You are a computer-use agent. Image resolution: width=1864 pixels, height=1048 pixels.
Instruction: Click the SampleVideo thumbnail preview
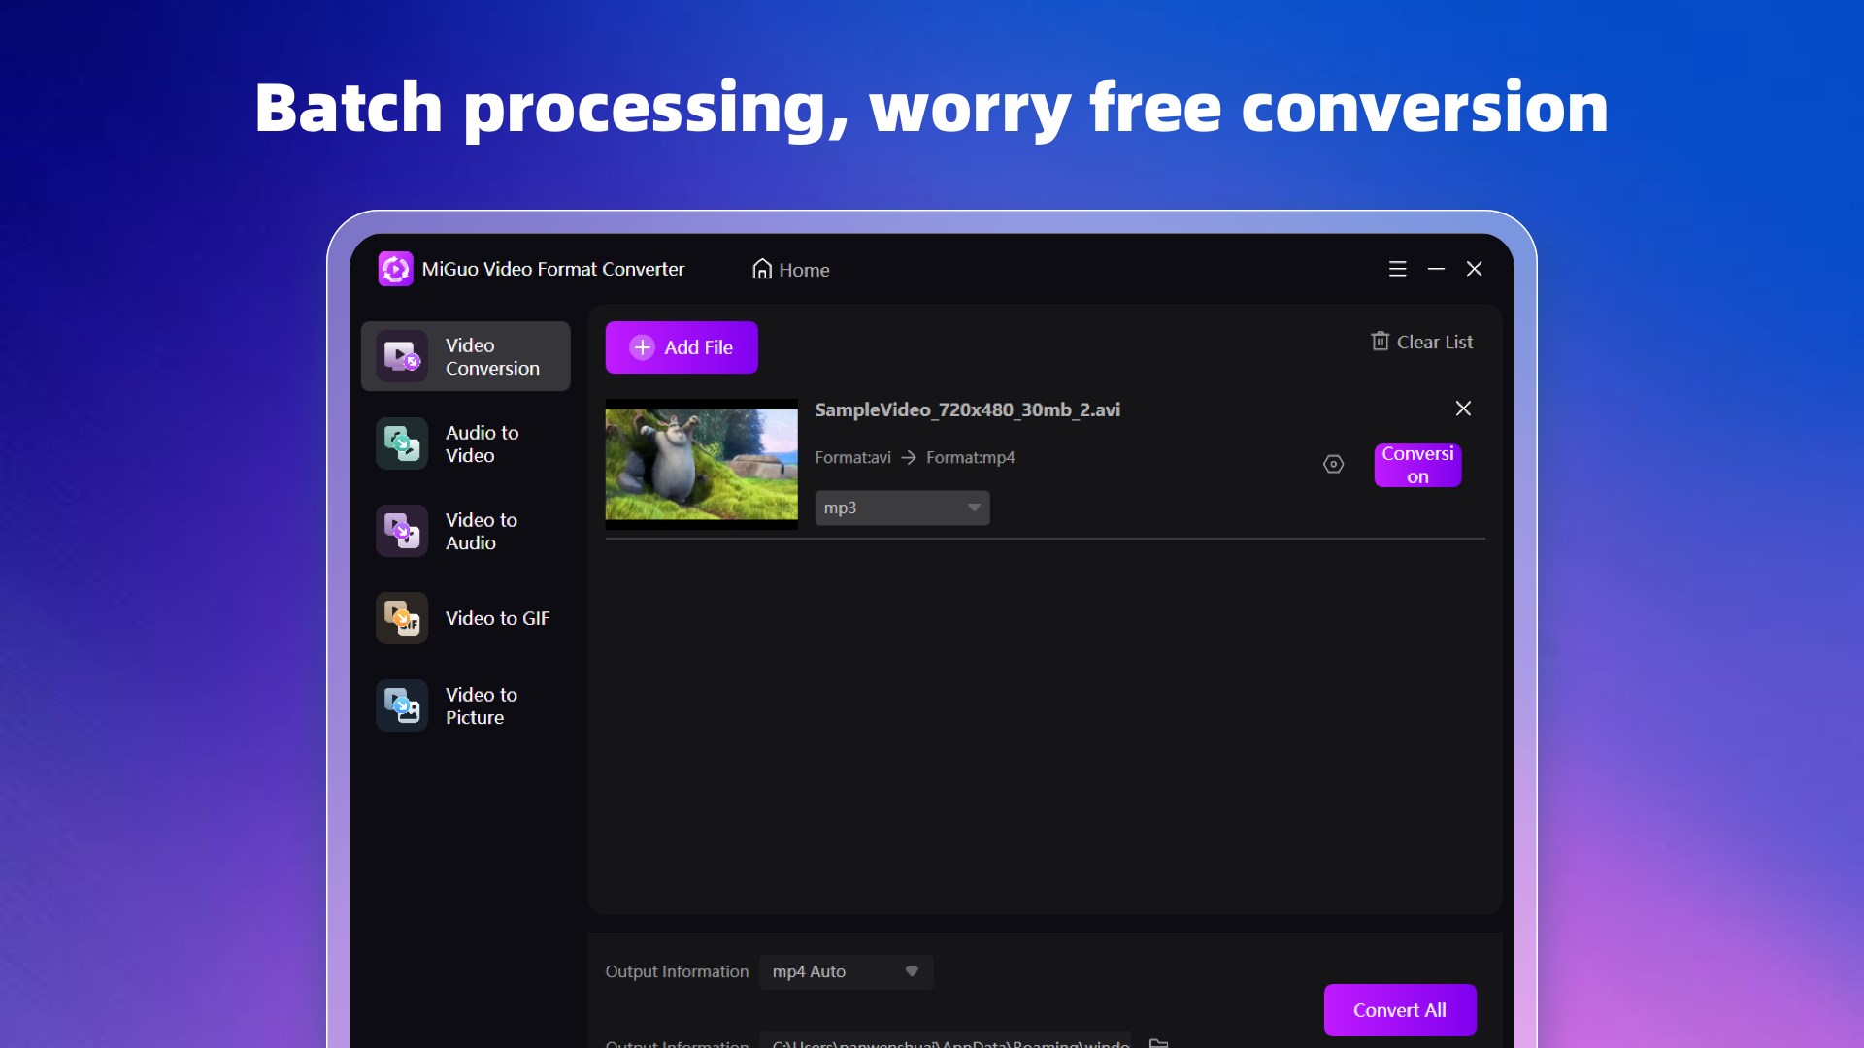tap(701, 464)
